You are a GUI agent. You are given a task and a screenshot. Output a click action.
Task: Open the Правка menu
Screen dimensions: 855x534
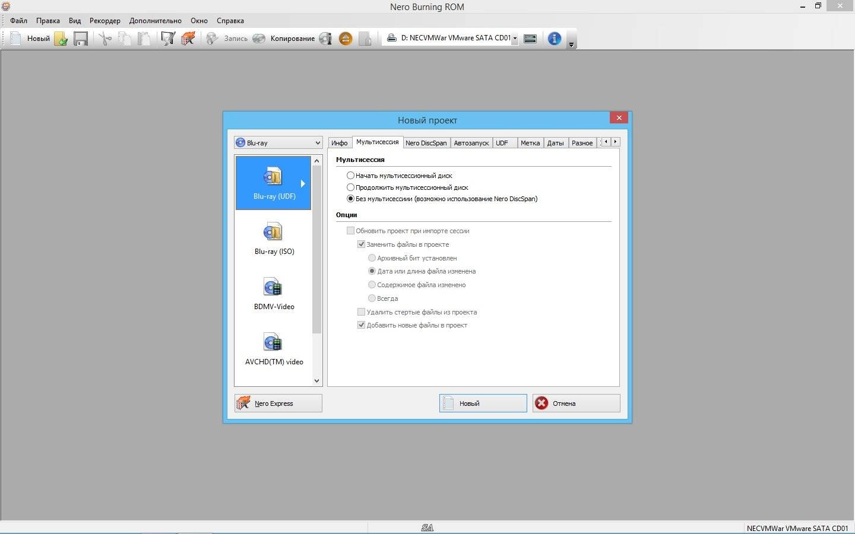click(x=47, y=20)
